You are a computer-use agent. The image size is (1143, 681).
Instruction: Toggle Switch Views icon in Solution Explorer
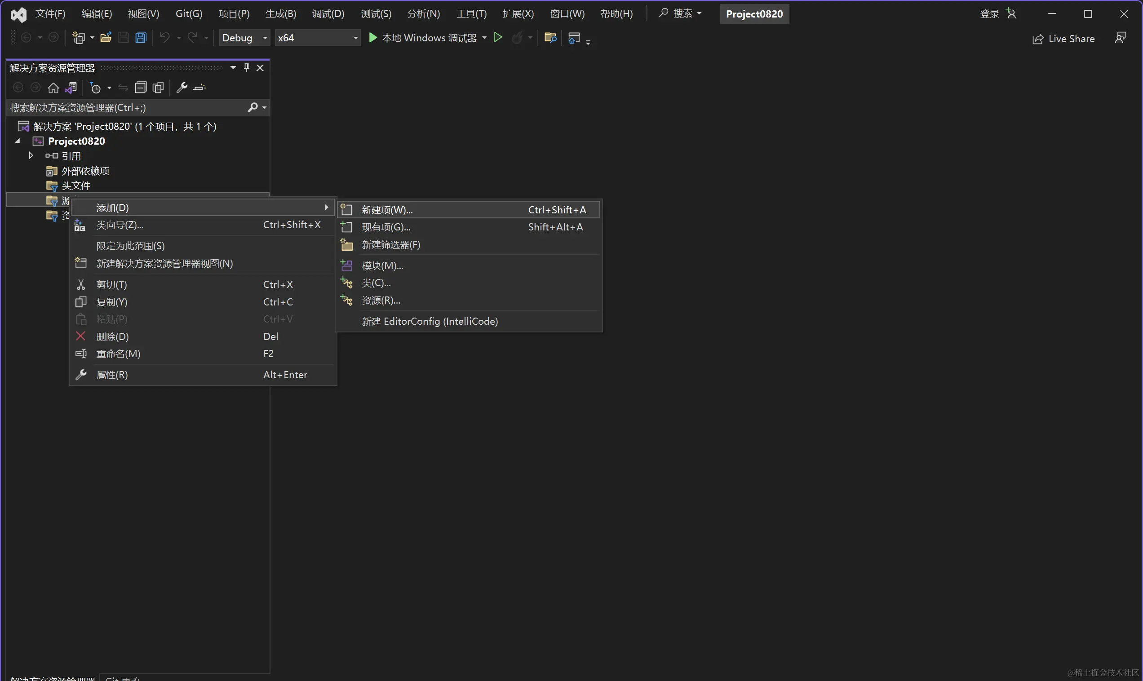coord(71,88)
